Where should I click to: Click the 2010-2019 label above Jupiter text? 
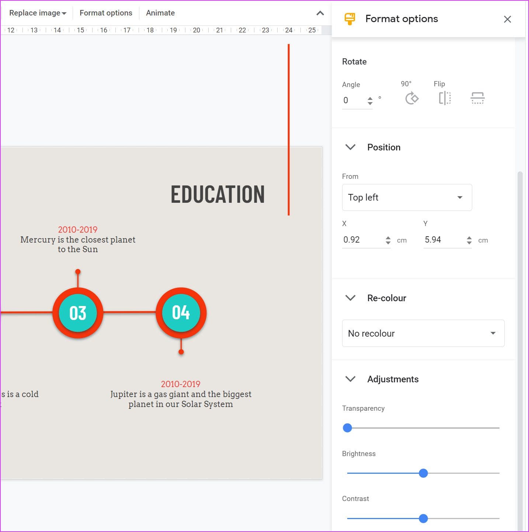(181, 384)
